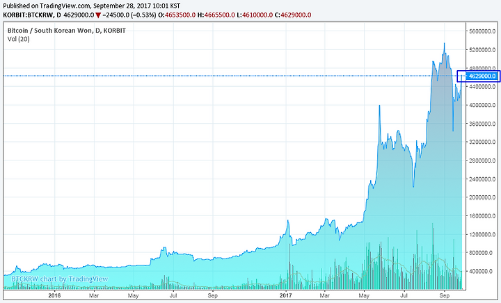
Task: Click the 4000000.0 price axis label
Action: tap(482, 105)
